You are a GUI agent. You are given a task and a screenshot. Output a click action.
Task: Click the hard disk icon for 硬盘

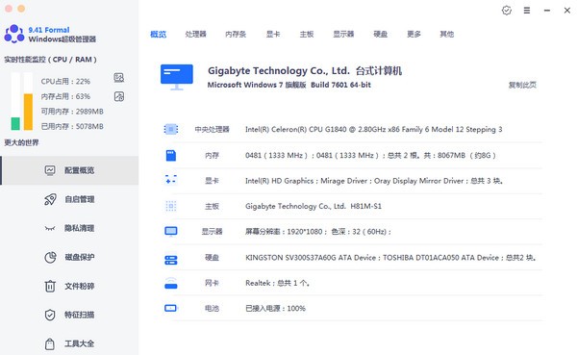[171, 260]
